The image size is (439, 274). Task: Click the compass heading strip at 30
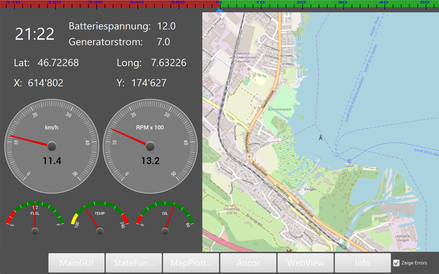[342, 3]
